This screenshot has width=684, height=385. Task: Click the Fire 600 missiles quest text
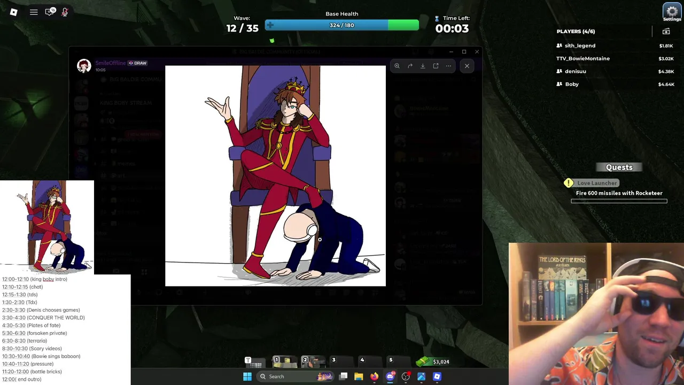pyautogui.click(x=619, y=193)
